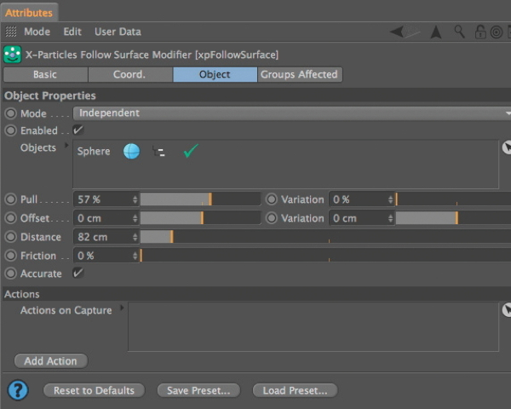The image size is (511, 409).
Task: Switch to the Groups Affected tab
Action: 299,75
